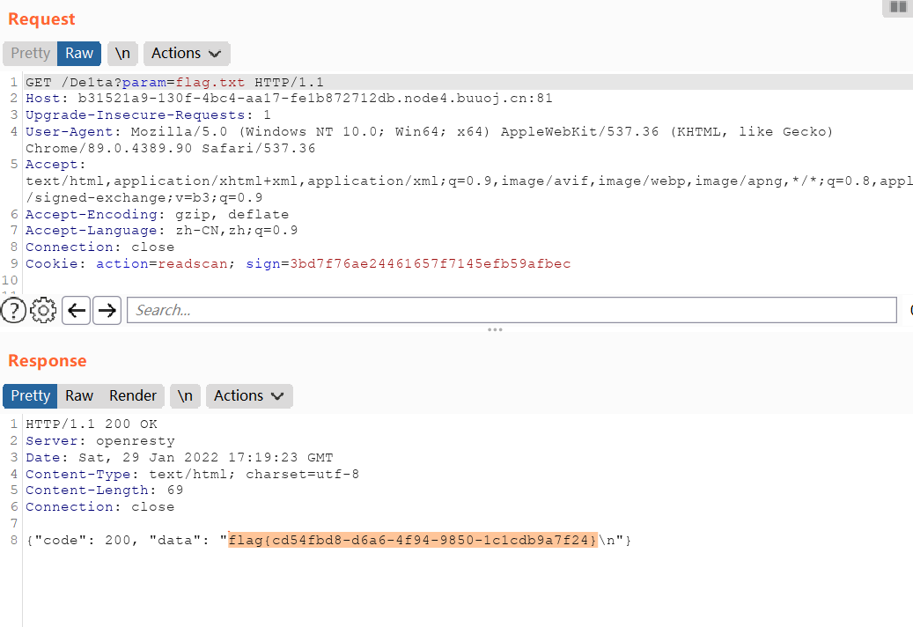Screen dimensions: 913x627
Task: Click the response Connection: close line
Action: (99, 507)
